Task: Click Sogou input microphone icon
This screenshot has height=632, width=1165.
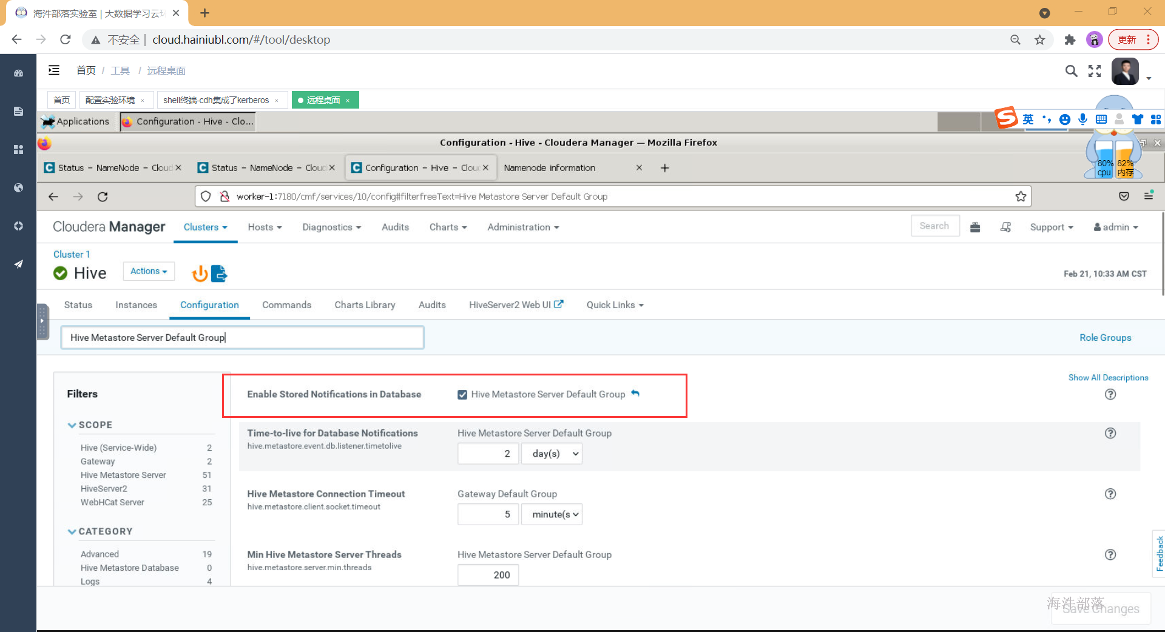Action: point(1082,119)
